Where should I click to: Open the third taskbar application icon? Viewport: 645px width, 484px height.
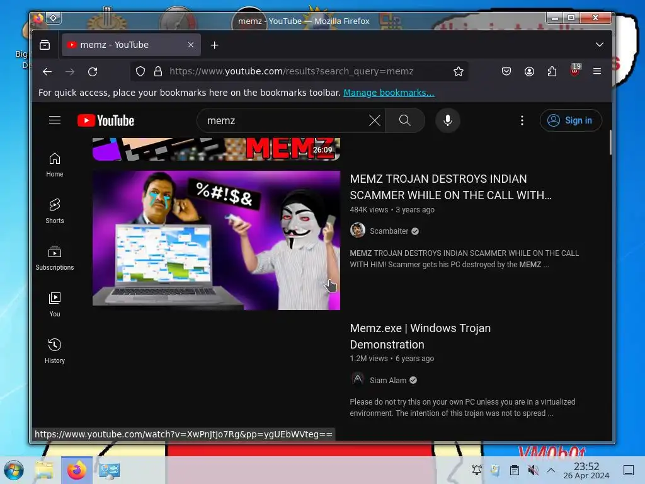tap(110, 470)
